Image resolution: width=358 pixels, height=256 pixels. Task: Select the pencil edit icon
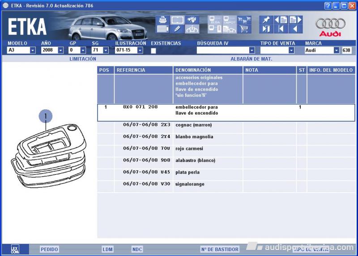[x=177, y=29]
